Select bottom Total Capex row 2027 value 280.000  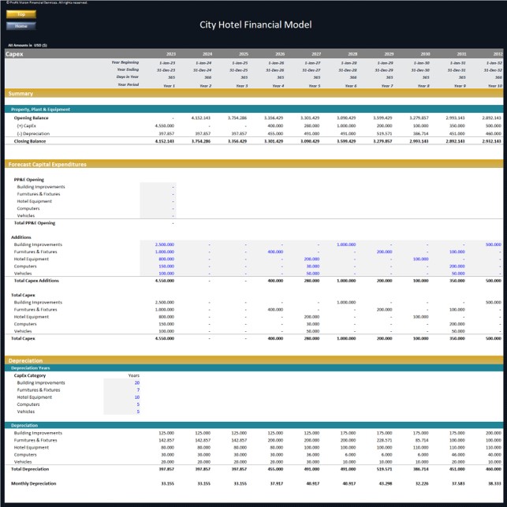point(311,338)
